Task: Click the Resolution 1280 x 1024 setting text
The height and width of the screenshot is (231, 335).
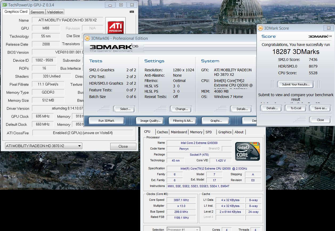Action: (x=183, y=70)
